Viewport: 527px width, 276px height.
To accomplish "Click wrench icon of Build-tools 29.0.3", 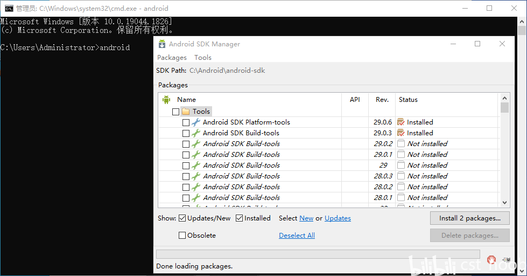I will 196,133.
